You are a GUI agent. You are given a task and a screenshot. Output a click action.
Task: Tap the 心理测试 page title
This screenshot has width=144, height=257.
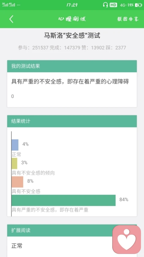[x=72, y=19]
